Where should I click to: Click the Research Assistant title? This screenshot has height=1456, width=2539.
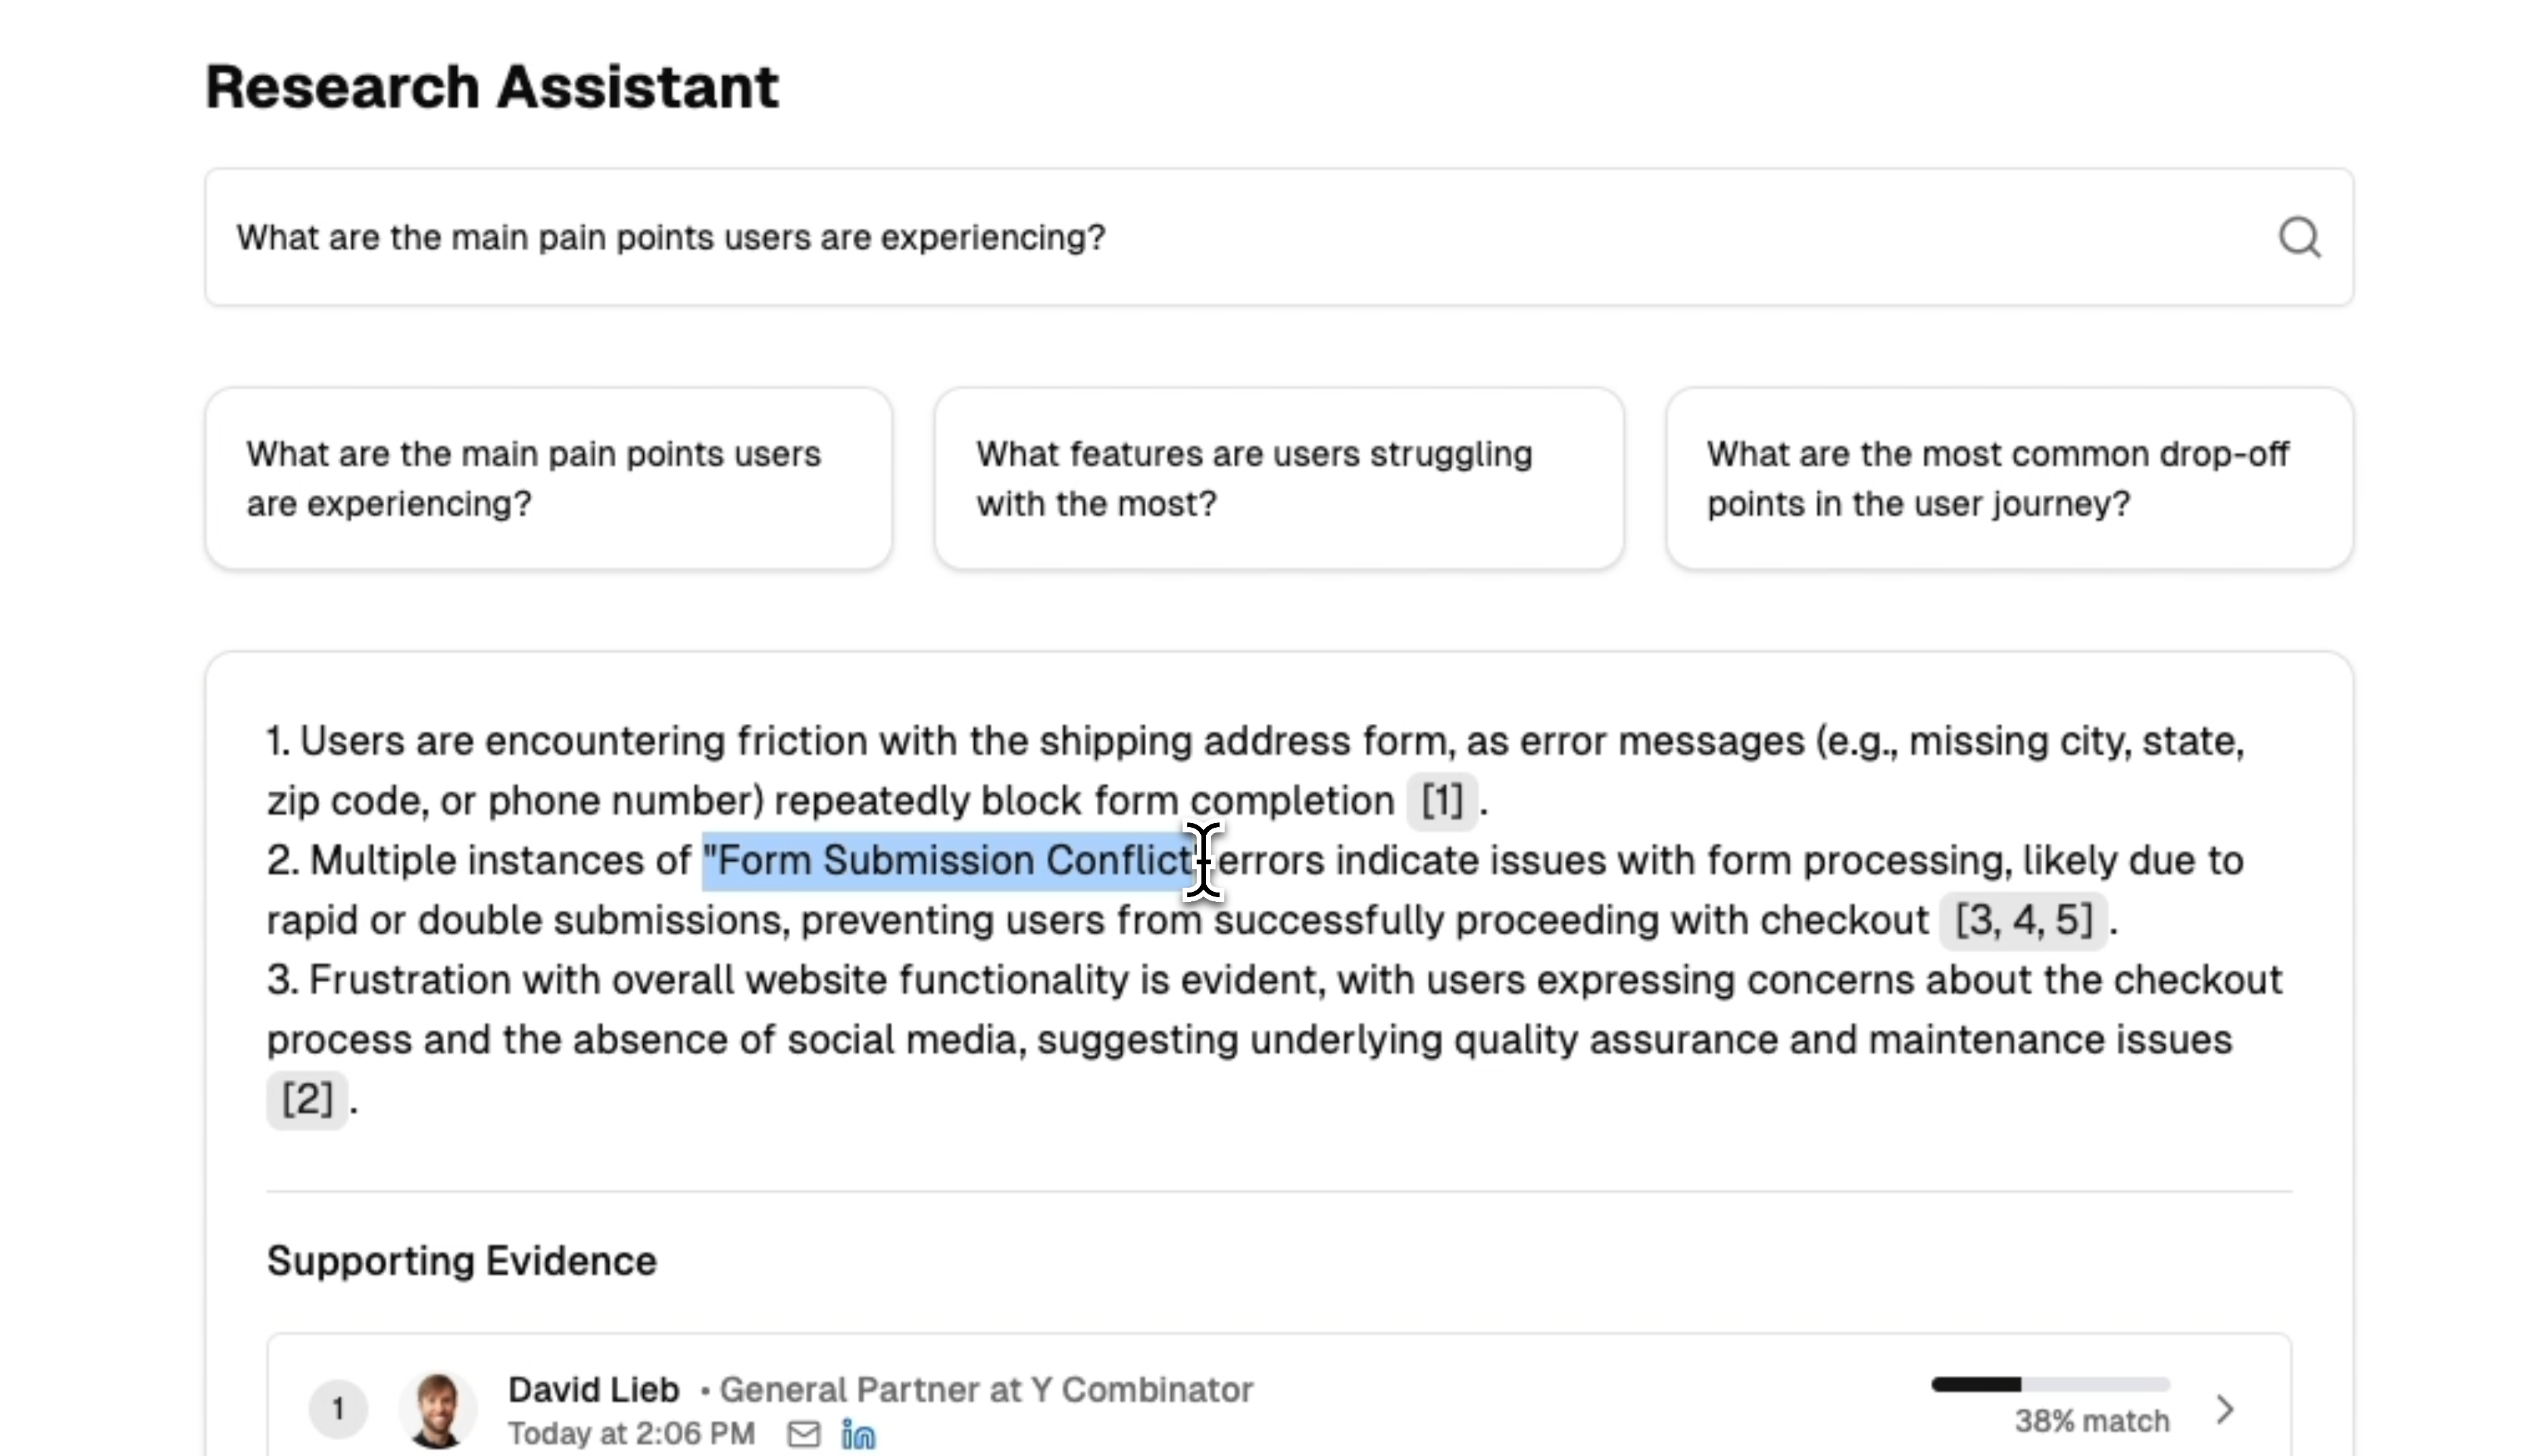coord(491,87)
